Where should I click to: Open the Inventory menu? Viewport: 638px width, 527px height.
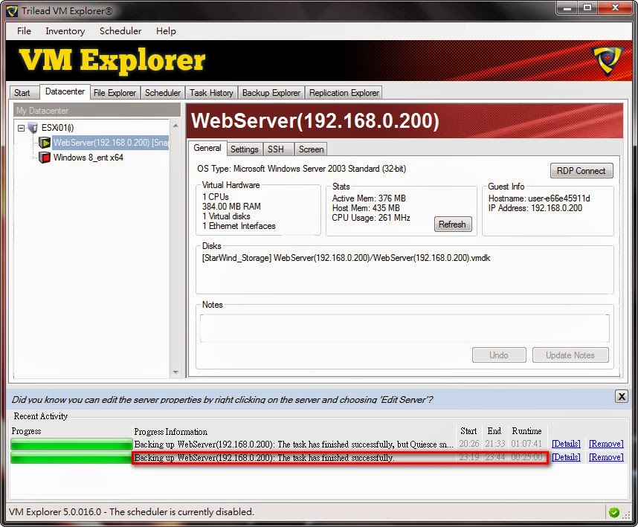click(65, 31)
